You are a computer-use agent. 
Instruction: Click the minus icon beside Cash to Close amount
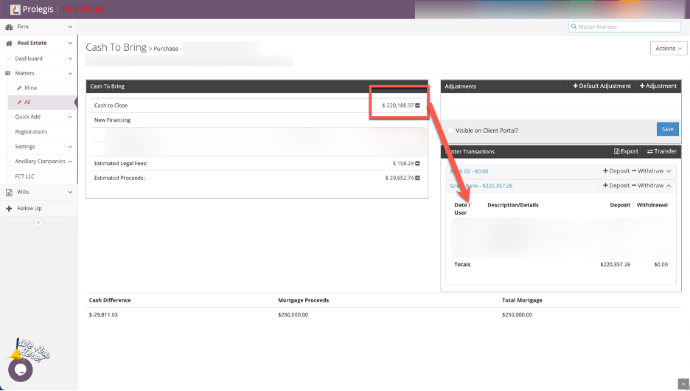418,105
